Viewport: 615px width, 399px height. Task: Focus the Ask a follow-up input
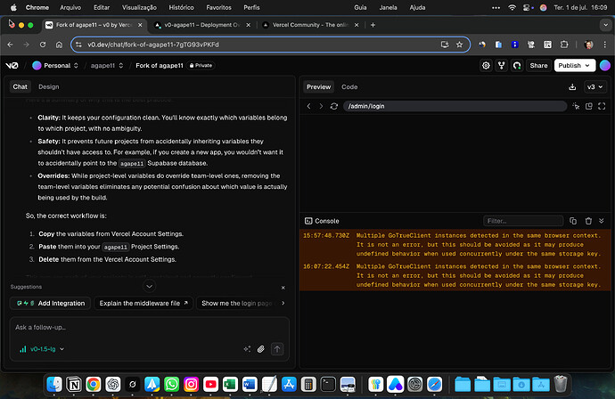149,327
